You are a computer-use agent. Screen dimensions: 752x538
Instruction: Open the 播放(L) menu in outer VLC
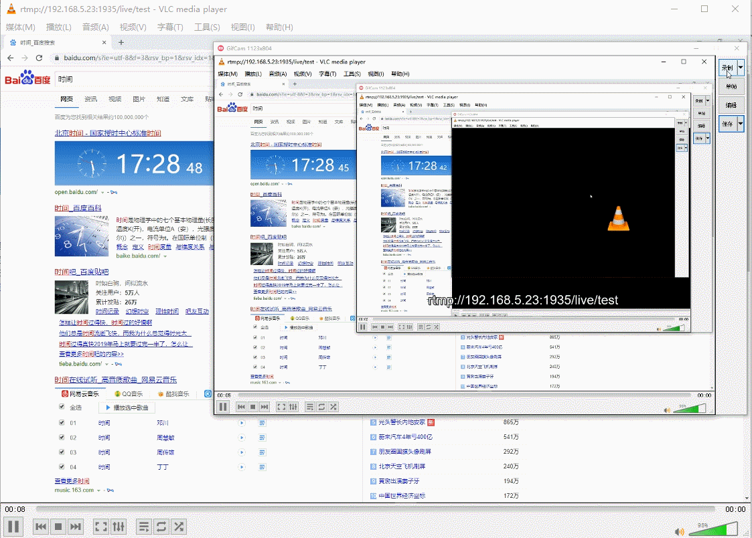58,27
